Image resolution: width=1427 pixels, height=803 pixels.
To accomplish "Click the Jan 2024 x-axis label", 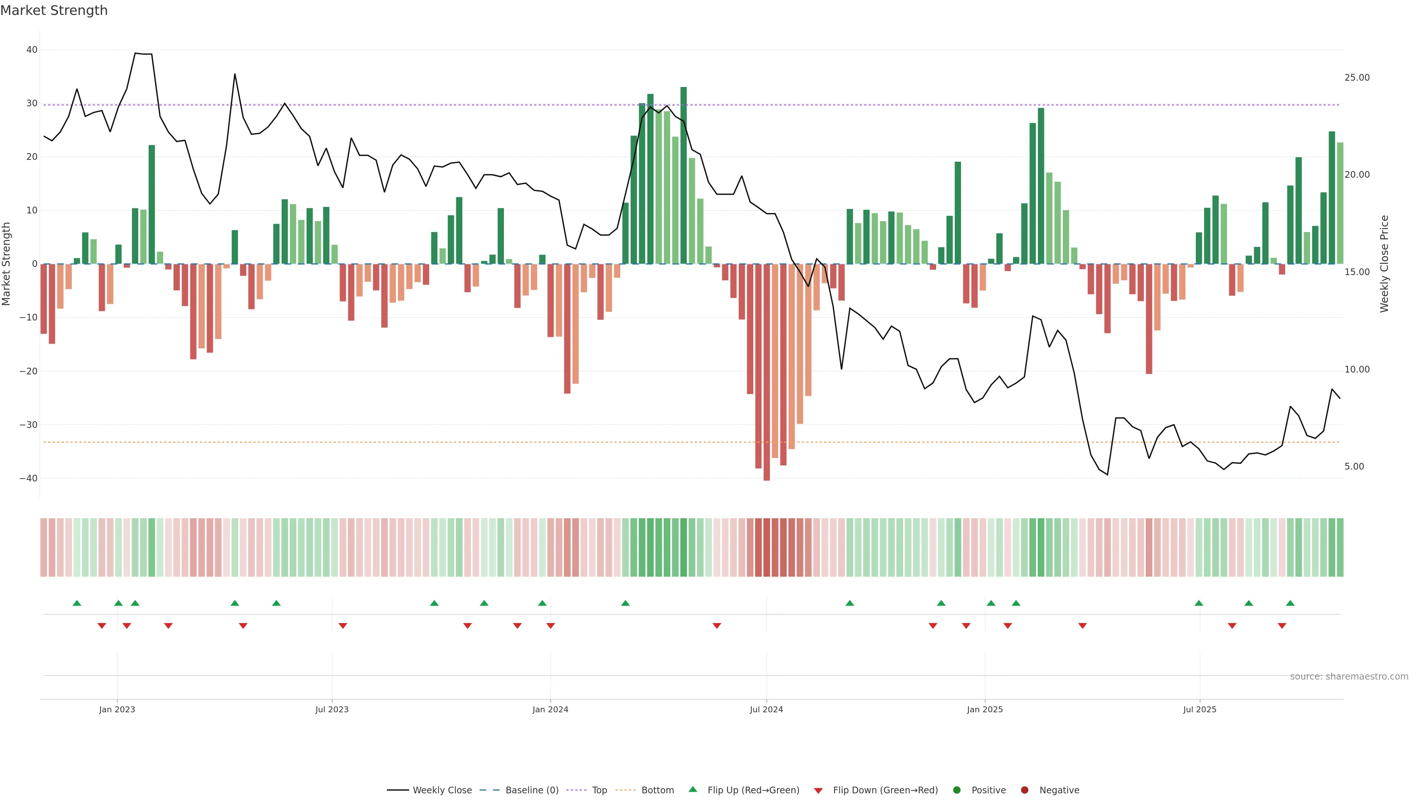I will pos(550,709).
